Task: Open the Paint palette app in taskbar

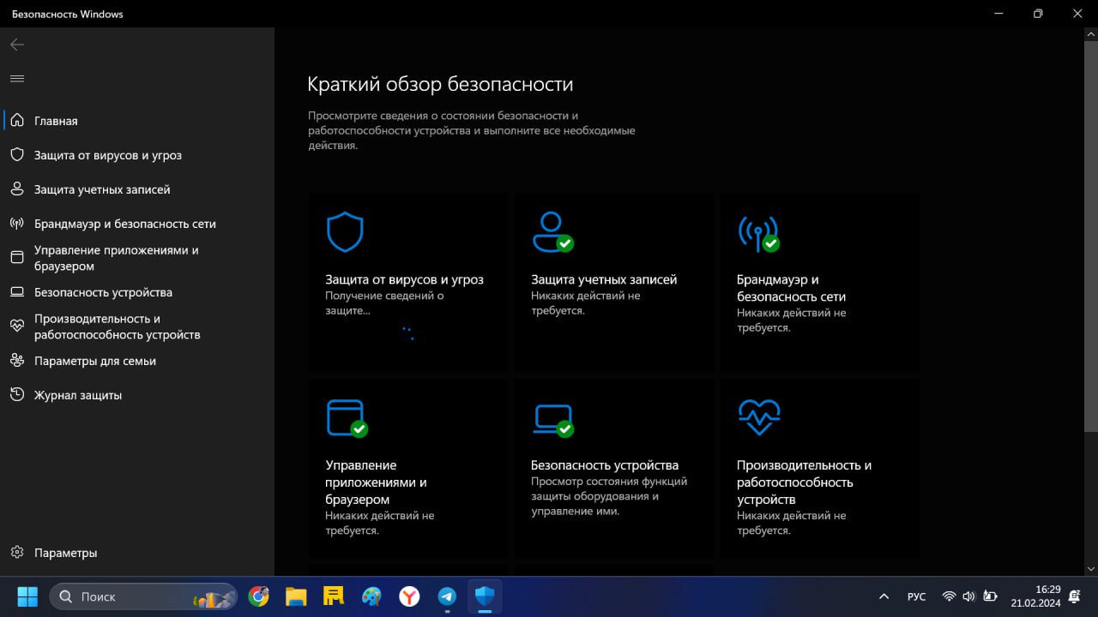Action: pos(371,596)
